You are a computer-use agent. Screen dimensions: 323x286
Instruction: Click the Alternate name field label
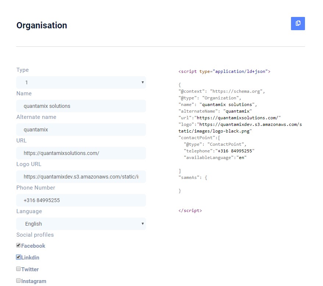click(x=36, y=117)
